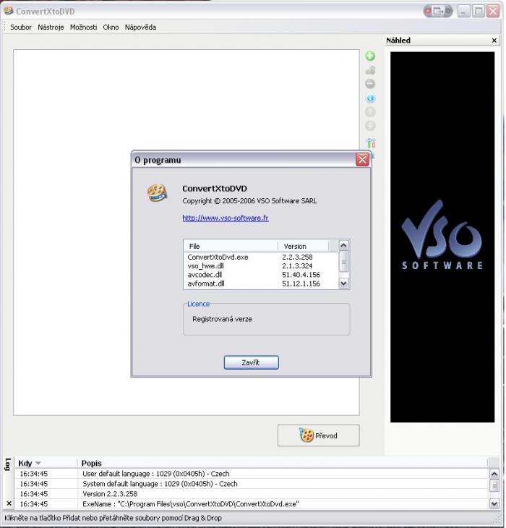Open the www.vso-software.fr link

coord(225,218)
